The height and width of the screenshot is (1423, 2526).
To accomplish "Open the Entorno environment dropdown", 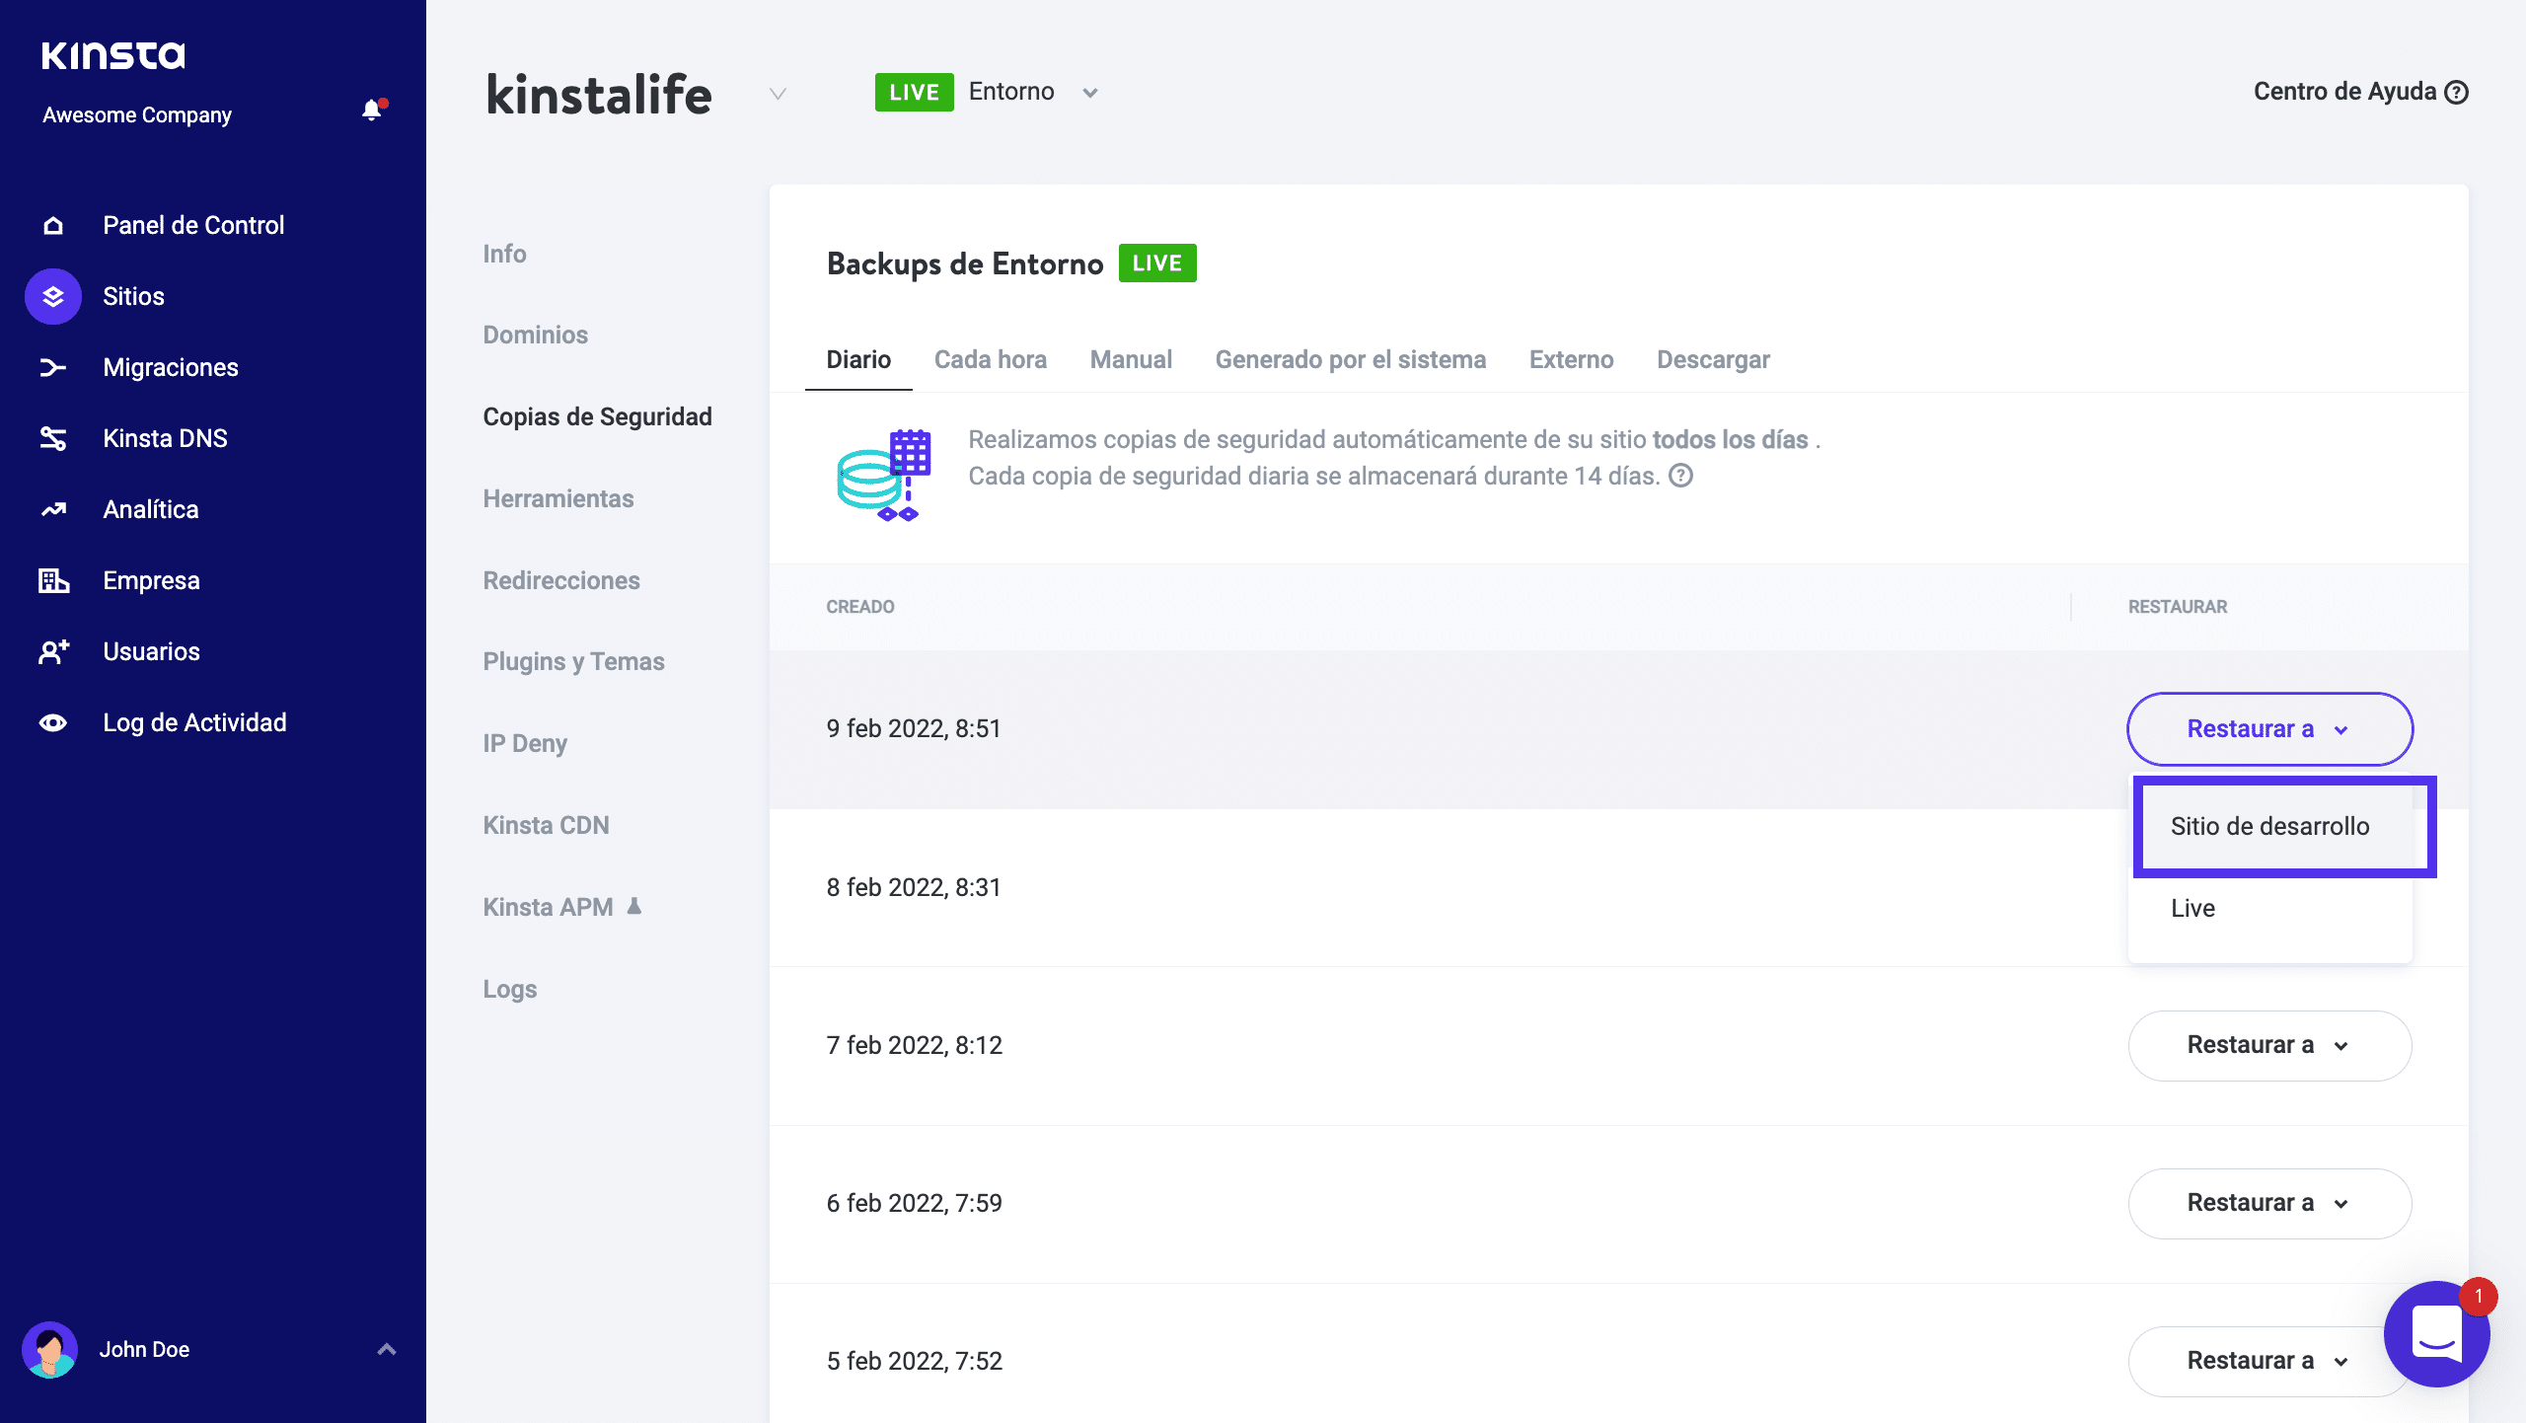I will click(1090, 93).
